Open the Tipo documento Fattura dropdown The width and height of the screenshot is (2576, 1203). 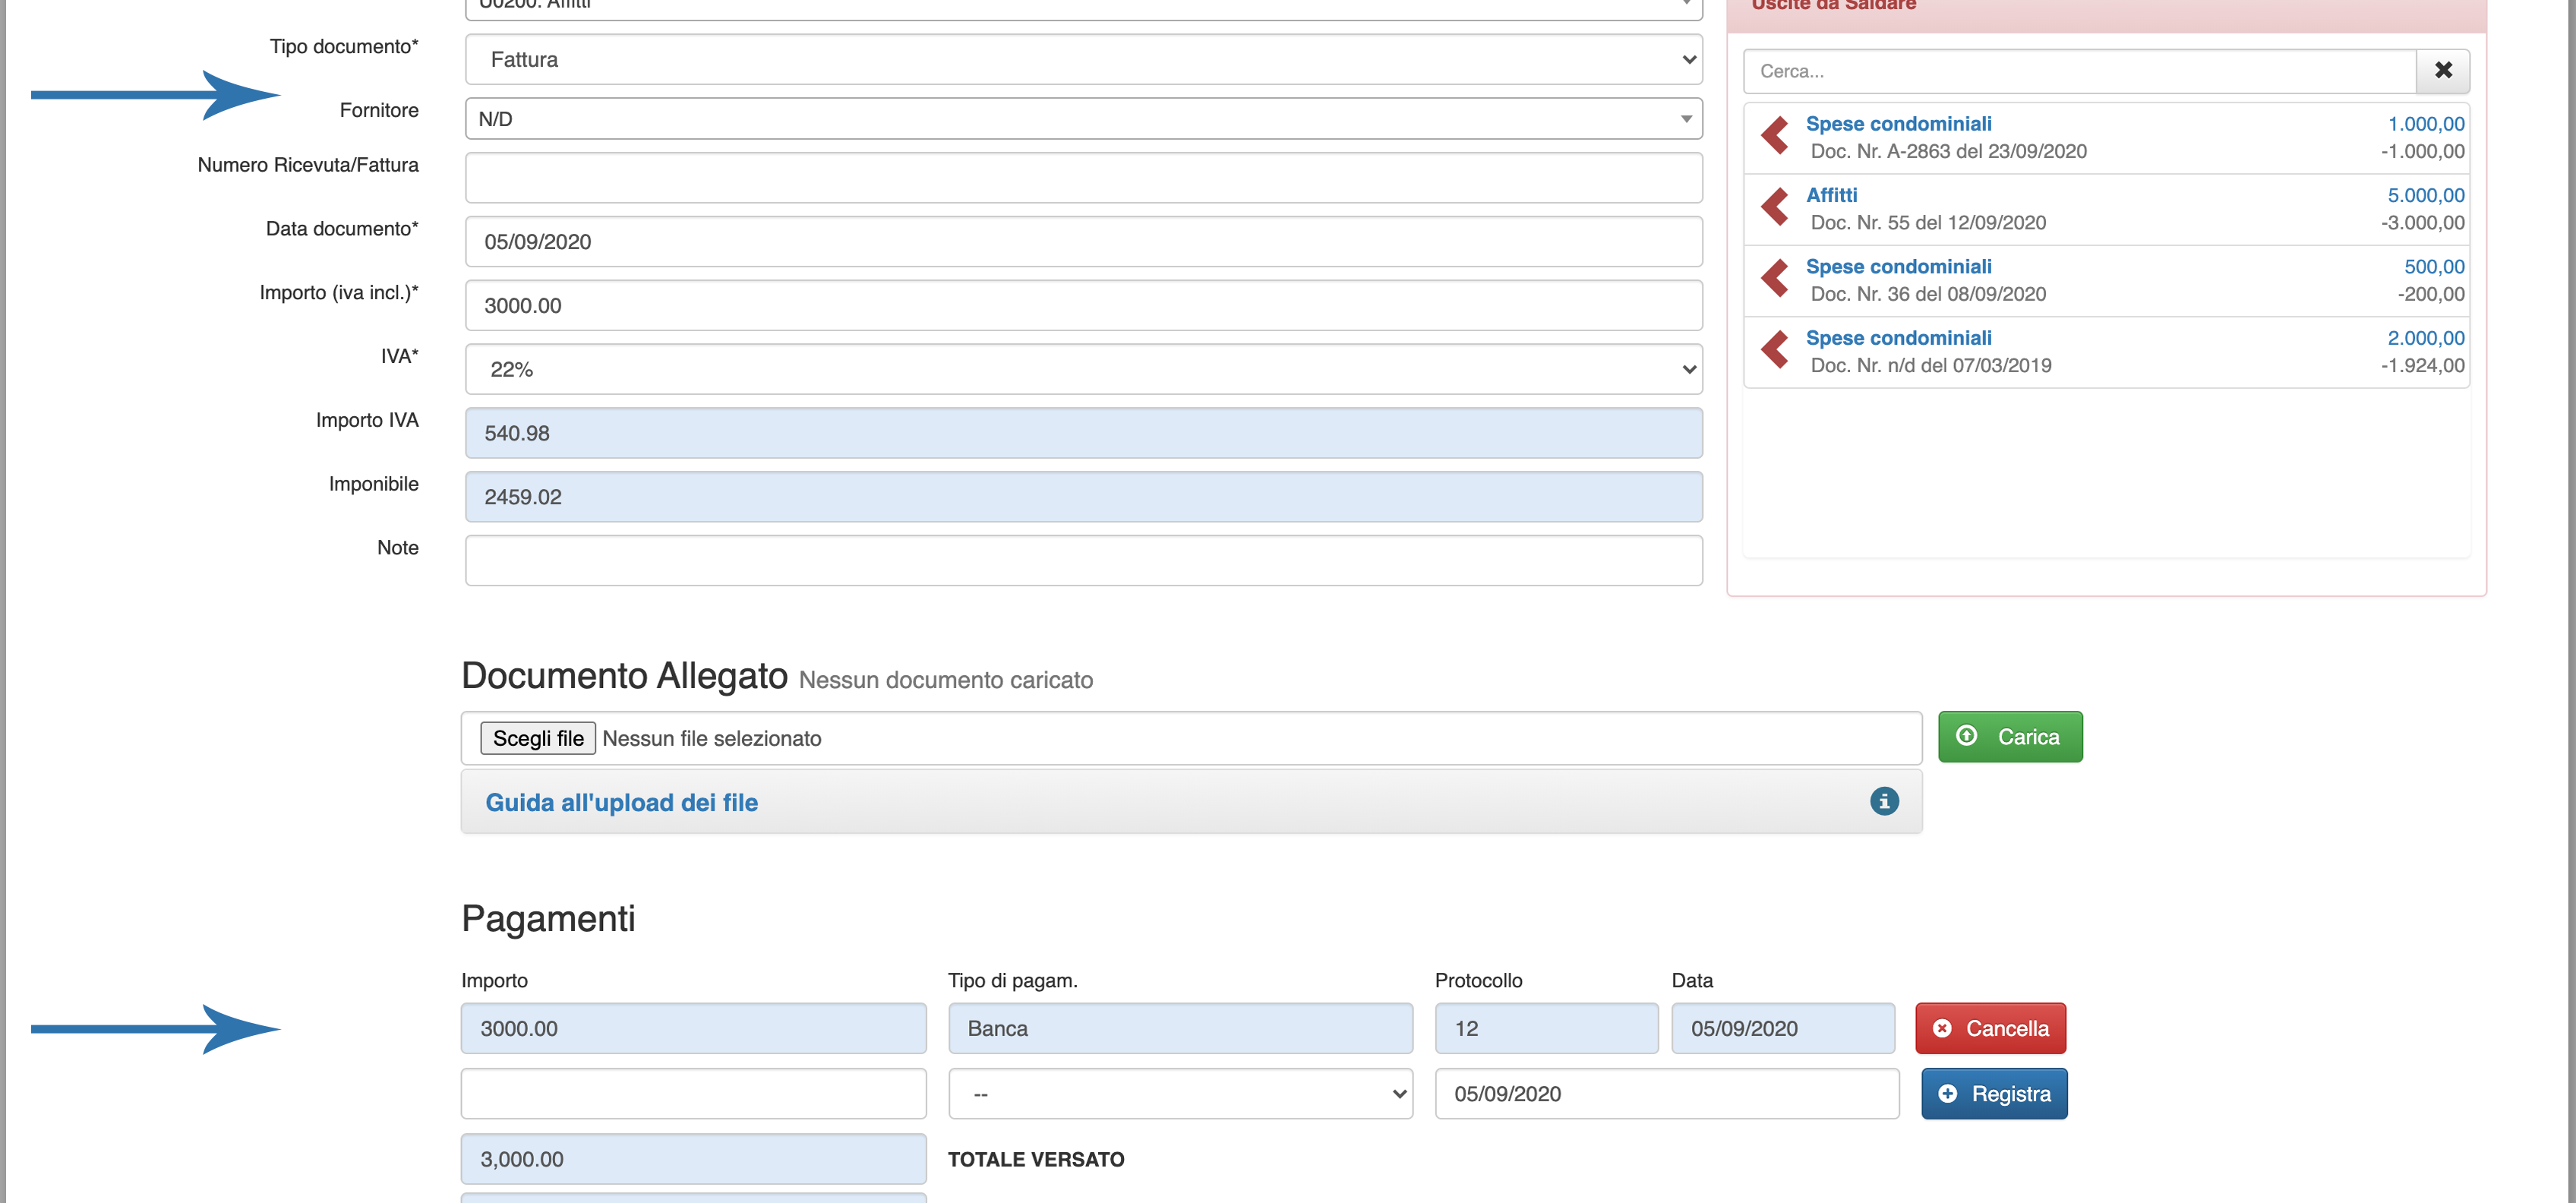click(x=1083, y=60)
